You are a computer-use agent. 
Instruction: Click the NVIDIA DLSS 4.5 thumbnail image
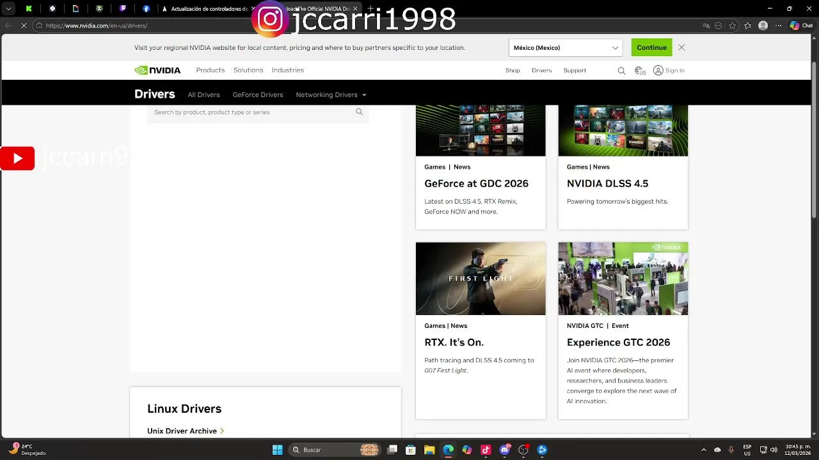[x=623, y=130]
